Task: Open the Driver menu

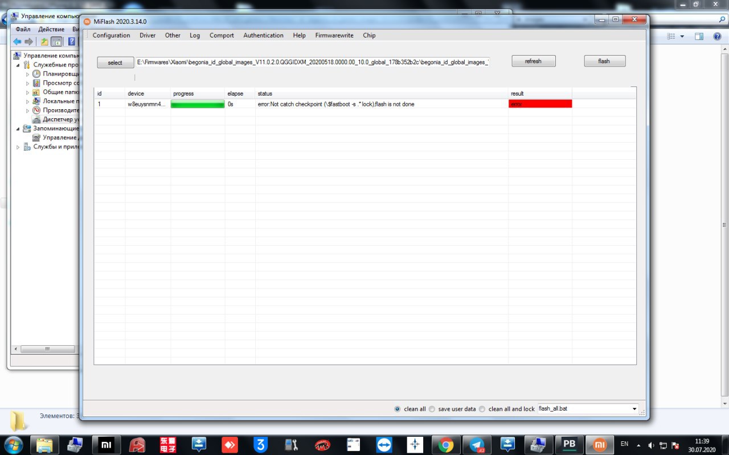Action: pyautogui.click(x=148, y=35)
